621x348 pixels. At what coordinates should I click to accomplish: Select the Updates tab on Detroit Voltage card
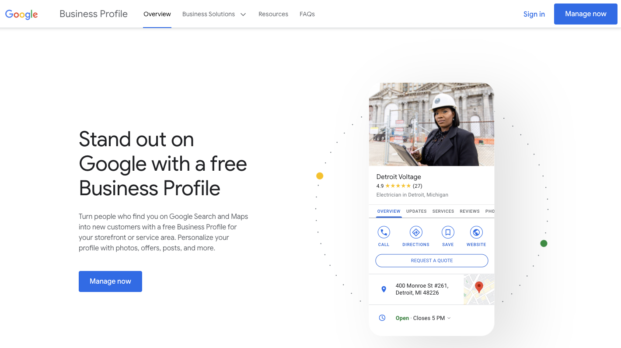tap(416, 211)
